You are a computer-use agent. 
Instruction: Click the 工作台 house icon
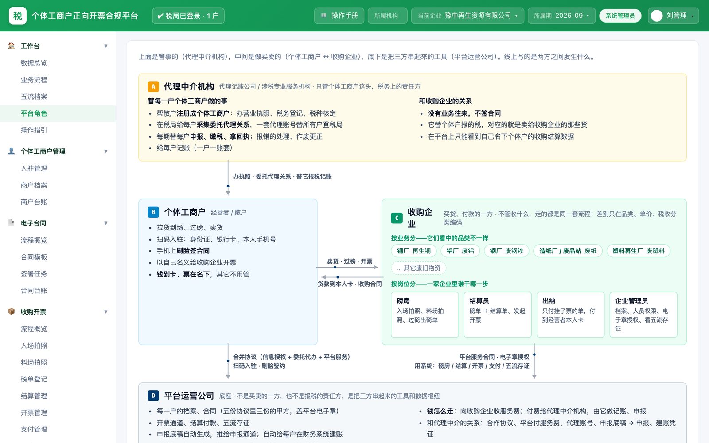pos(12,46)
